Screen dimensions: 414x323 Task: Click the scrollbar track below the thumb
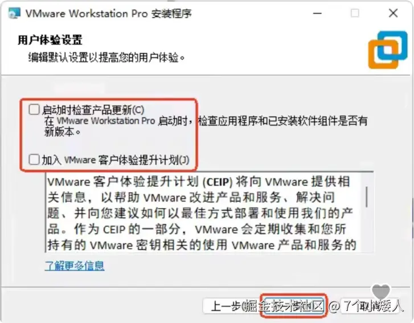(367, 230)
